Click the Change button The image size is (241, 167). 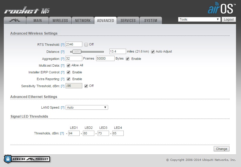pyautogui.click(x=222, y=149)
